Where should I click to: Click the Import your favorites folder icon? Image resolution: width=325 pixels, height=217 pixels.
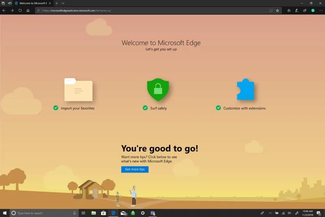pos(78,90)
